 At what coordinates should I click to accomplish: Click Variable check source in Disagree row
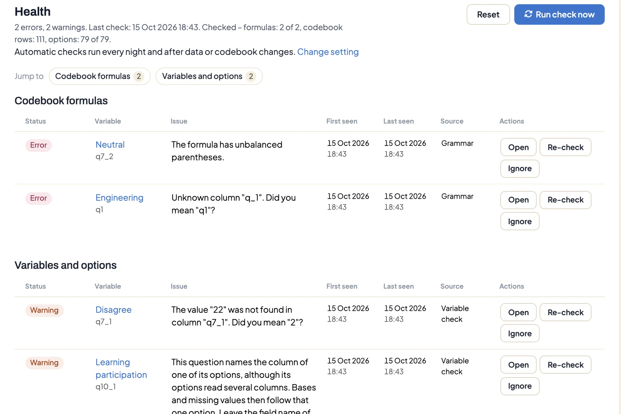455,314
